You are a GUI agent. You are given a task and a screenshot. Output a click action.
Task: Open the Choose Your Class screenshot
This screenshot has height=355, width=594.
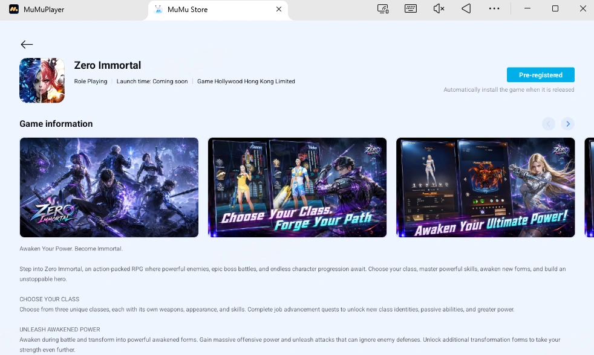click(x=298, y=188)
